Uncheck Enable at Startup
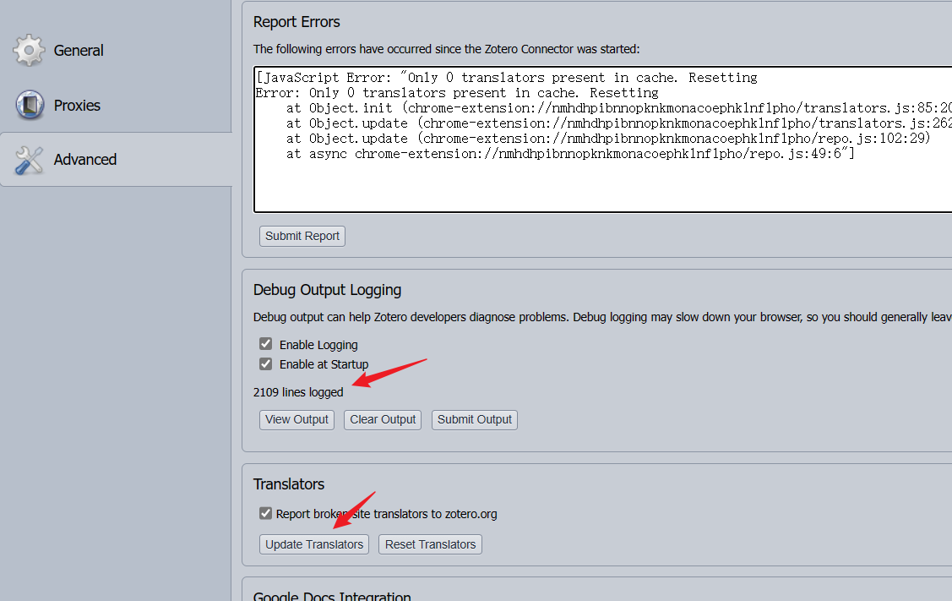 (265, 363)
